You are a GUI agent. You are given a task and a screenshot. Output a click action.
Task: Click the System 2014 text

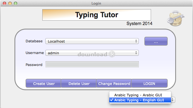(x=139, y=24)
